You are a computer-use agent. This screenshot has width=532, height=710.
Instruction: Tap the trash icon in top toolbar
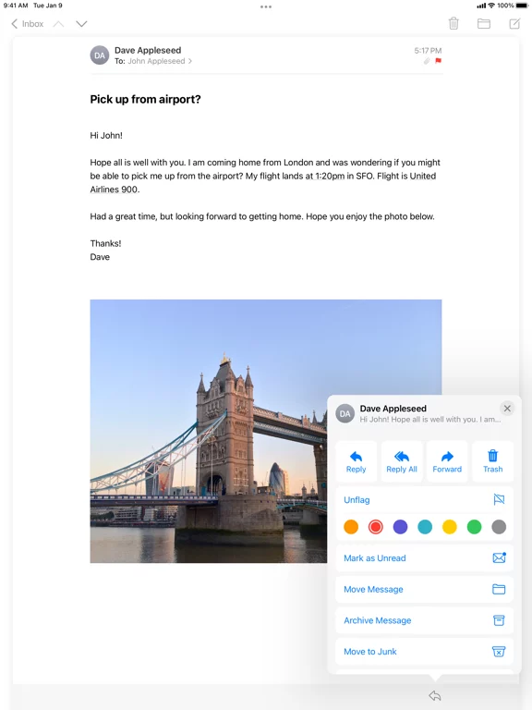(x=453, y=23)
